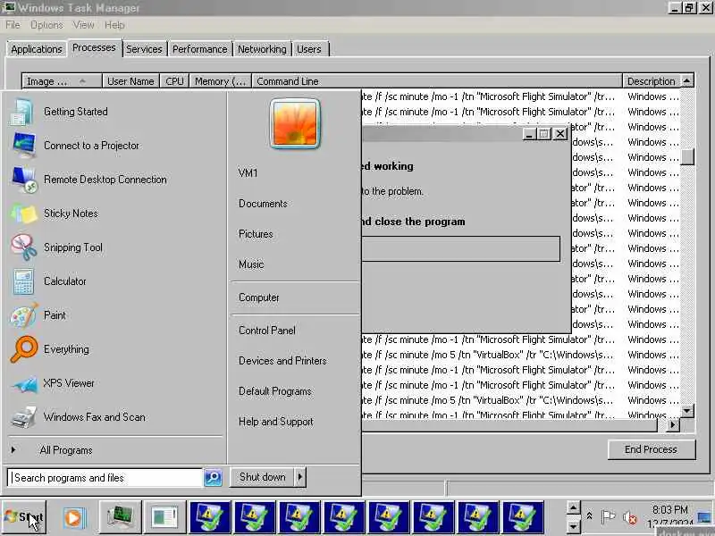Open Default Programs
The width and height of the screenshot is (715, 536).
pos(275,391)
